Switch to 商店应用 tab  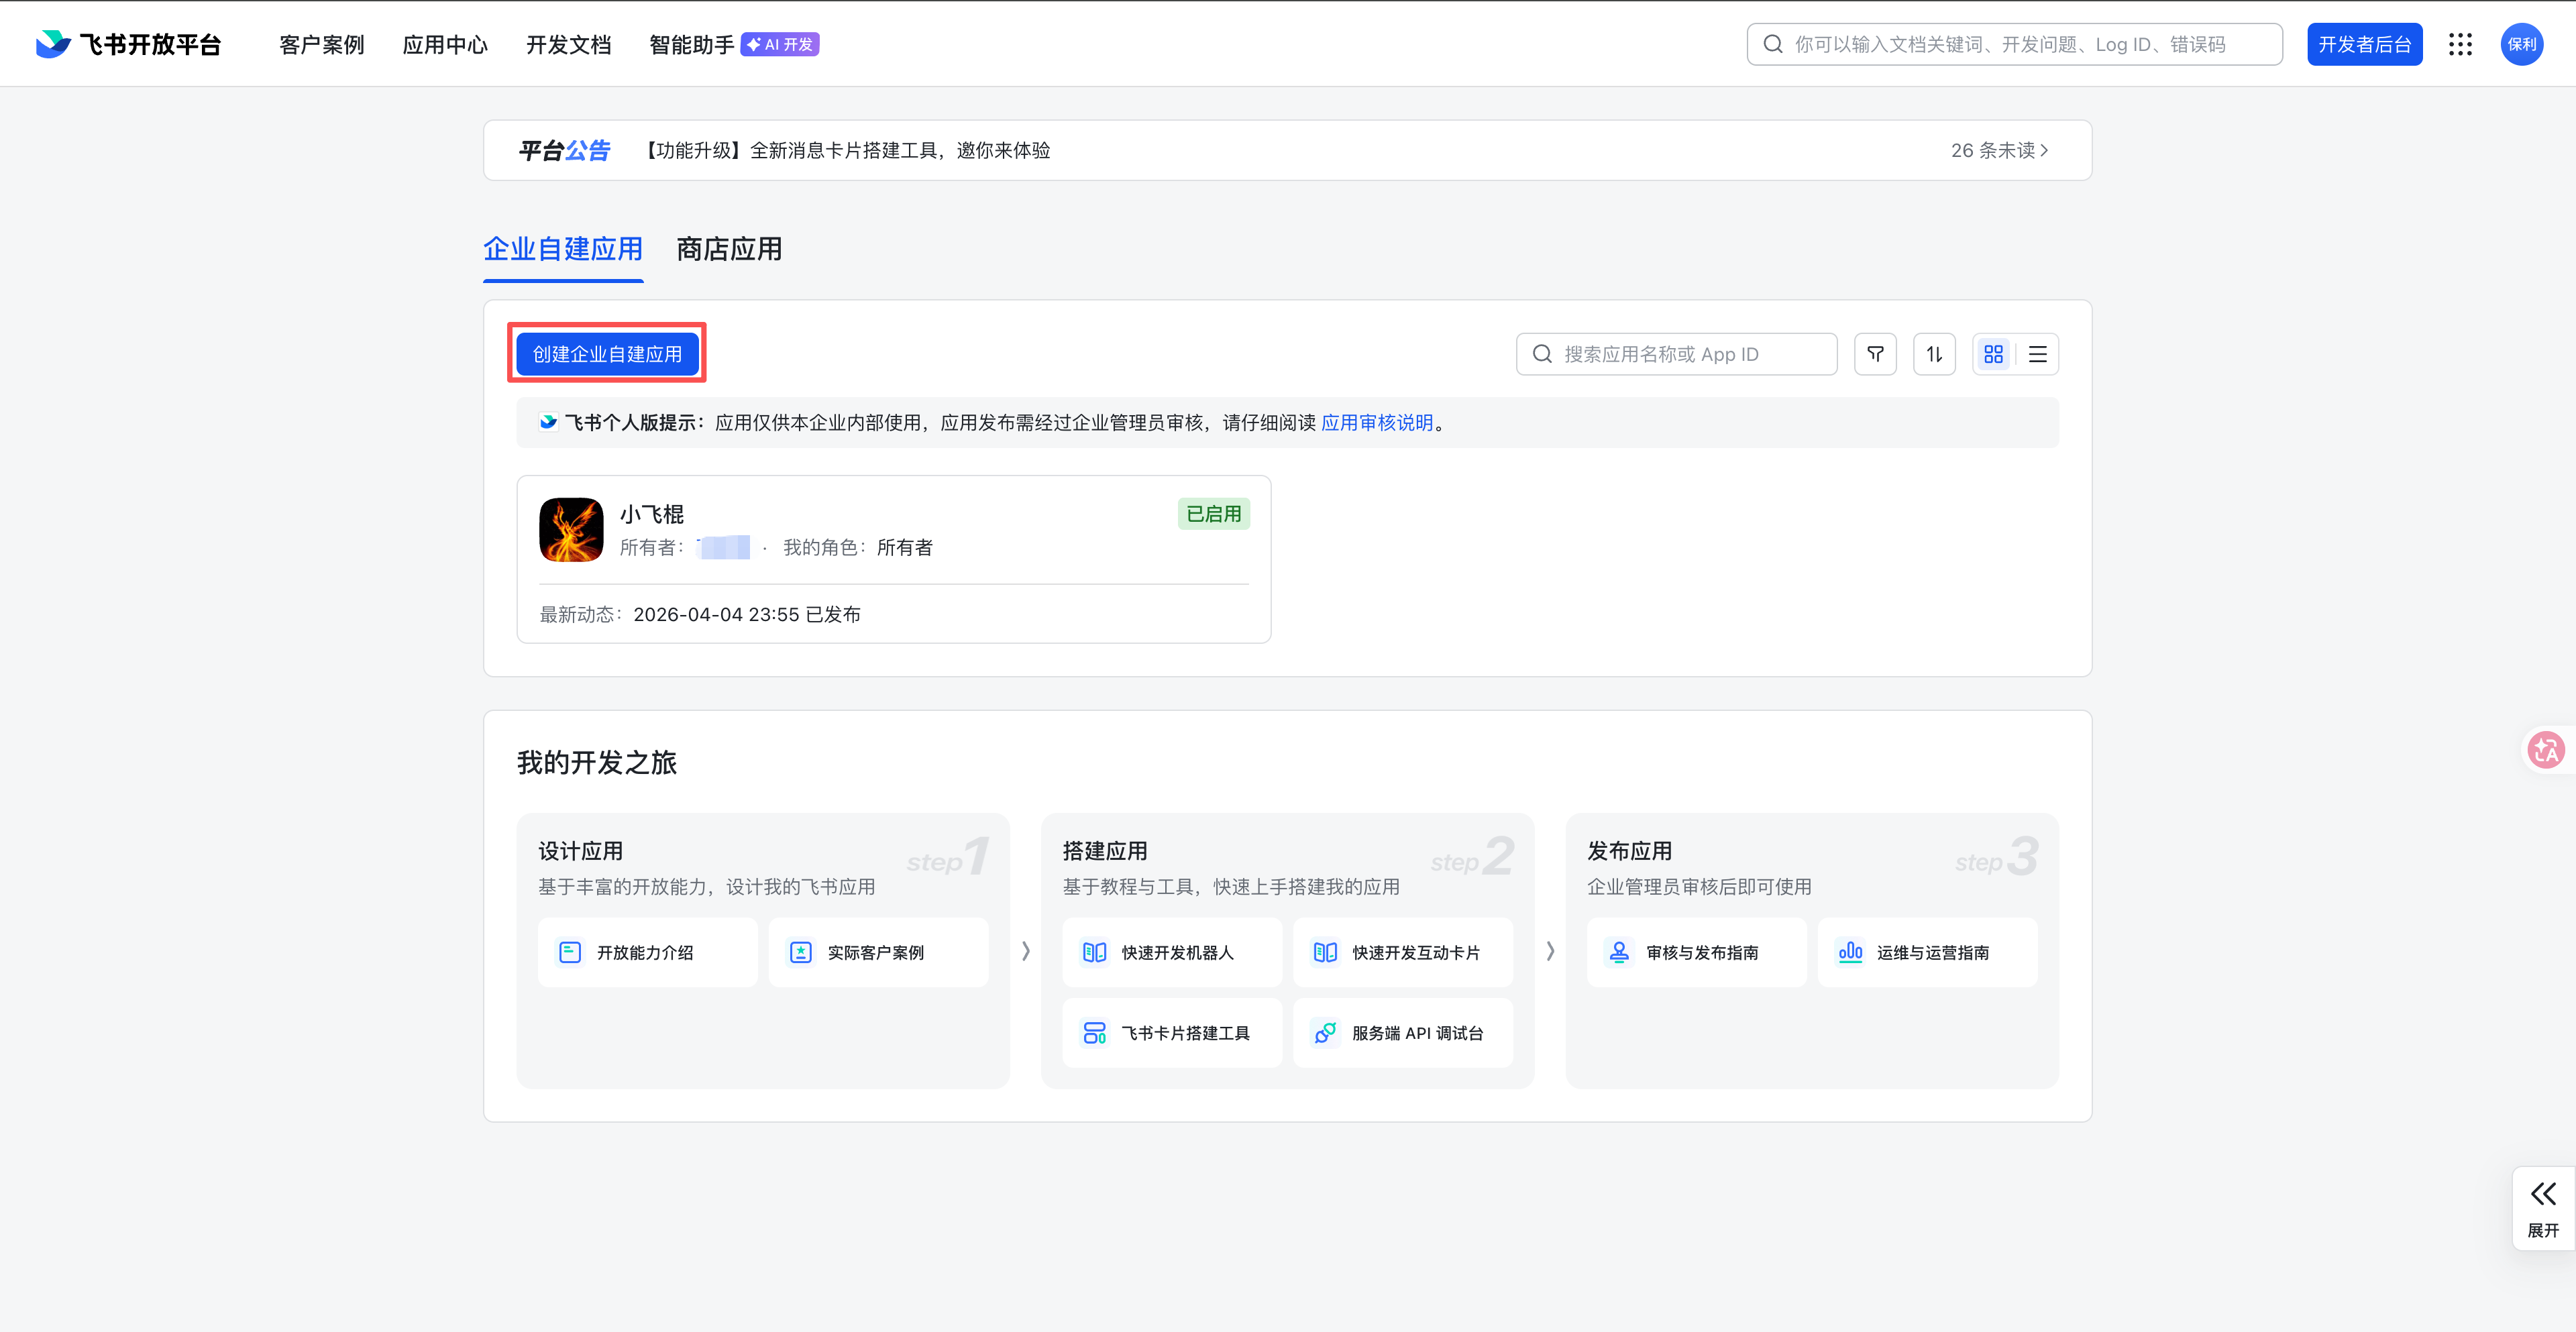[729, 249]
